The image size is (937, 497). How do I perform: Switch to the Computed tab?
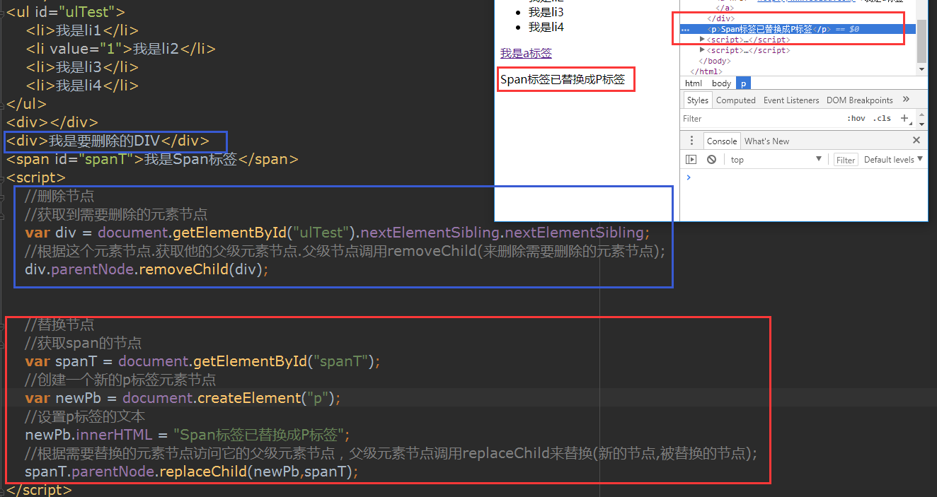point(736,100)
